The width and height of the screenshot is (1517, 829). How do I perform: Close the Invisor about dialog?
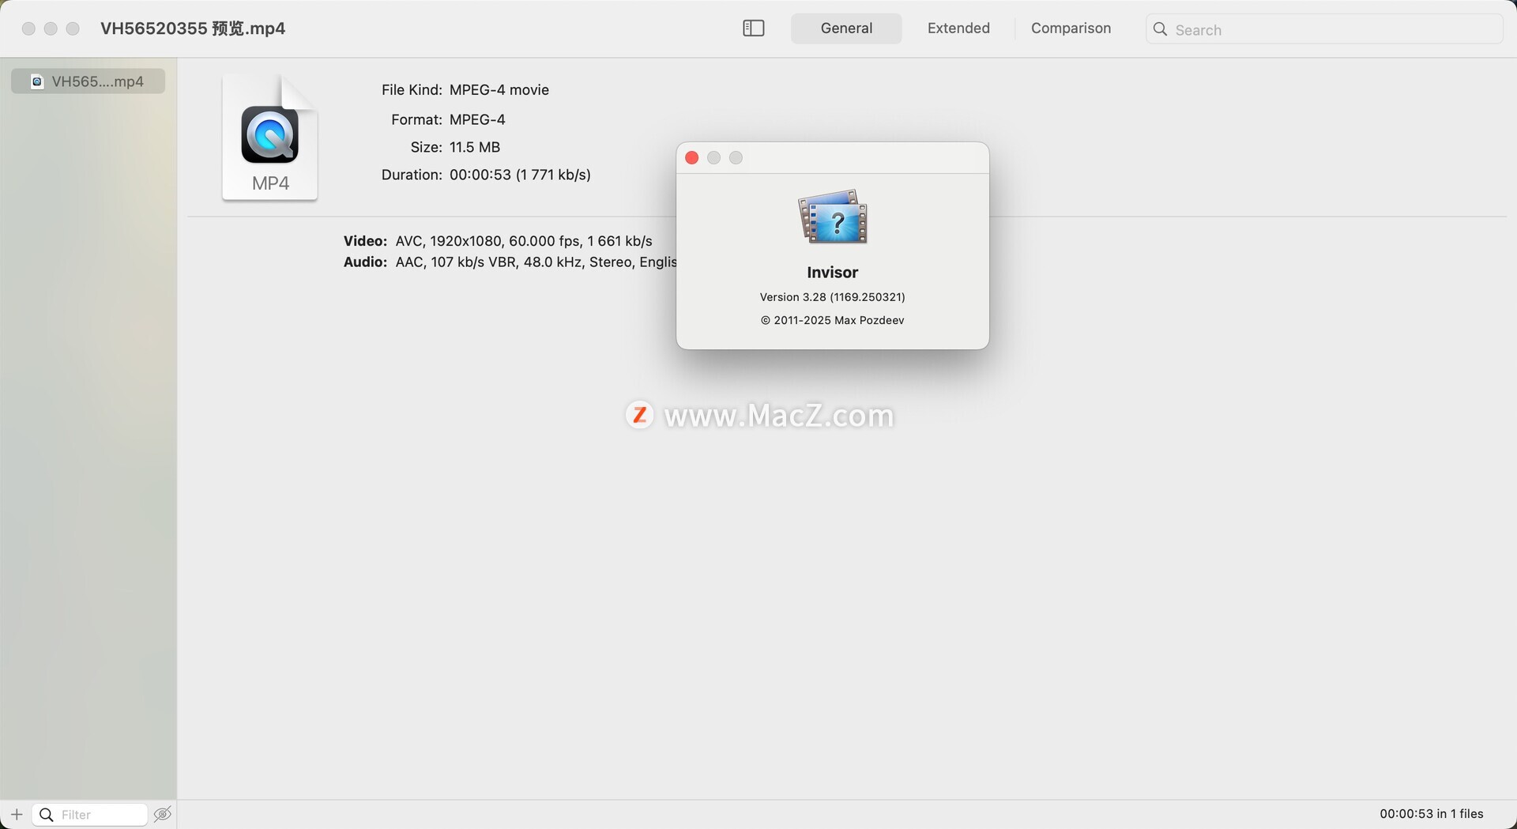point(692,158)
